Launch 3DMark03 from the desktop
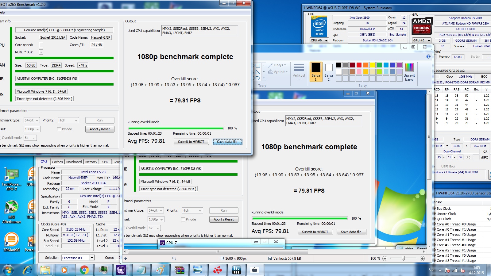The width and height of the screenshot is (491, 276). tap(11, 242)
